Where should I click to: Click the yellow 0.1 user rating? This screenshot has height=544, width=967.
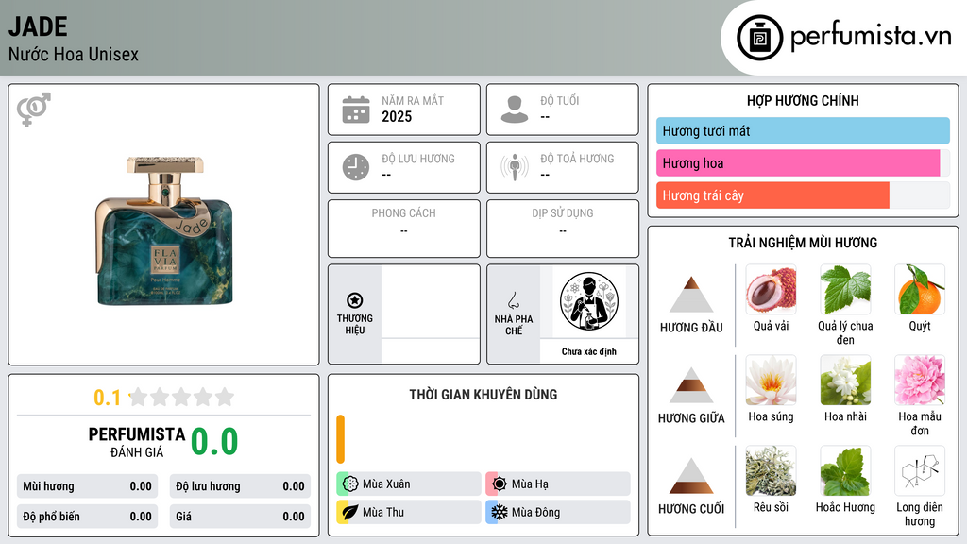(x=108, y=398)
